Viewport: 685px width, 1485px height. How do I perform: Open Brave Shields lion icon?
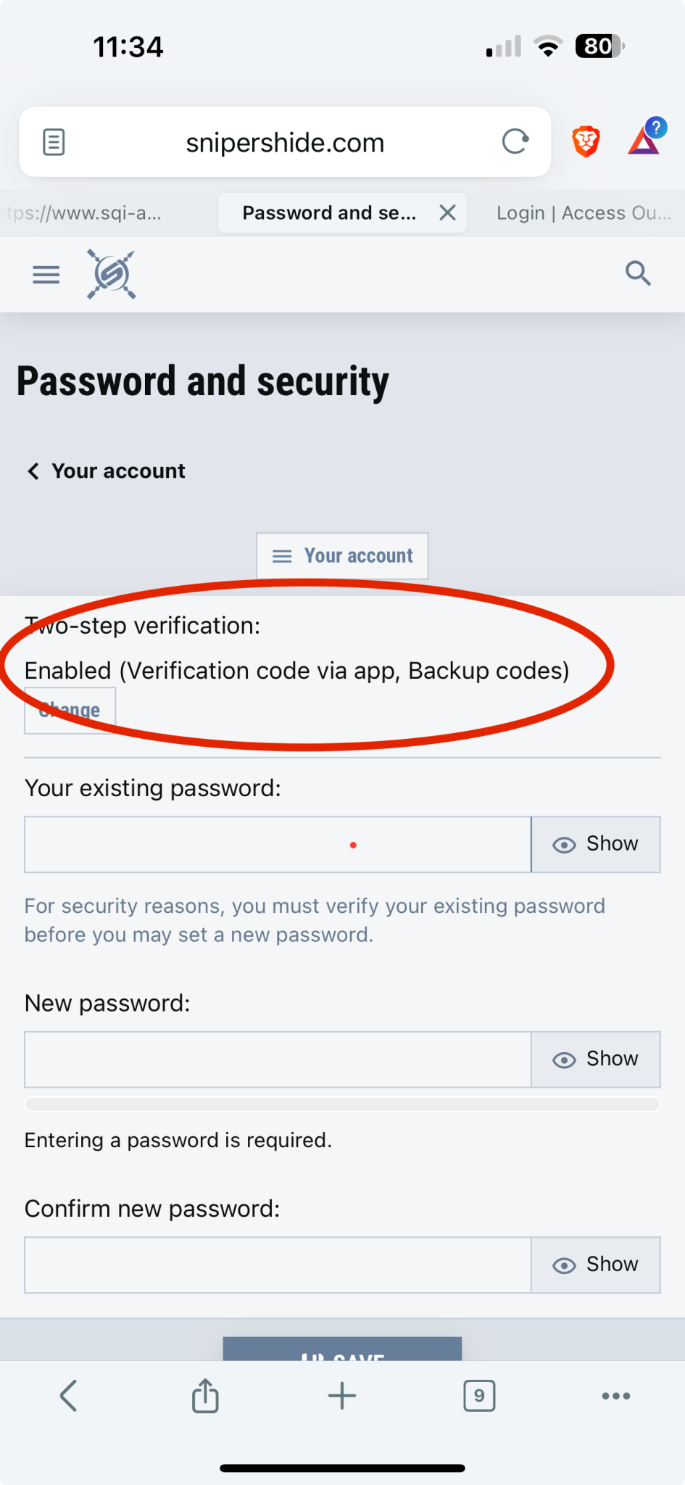click(586, 141)
